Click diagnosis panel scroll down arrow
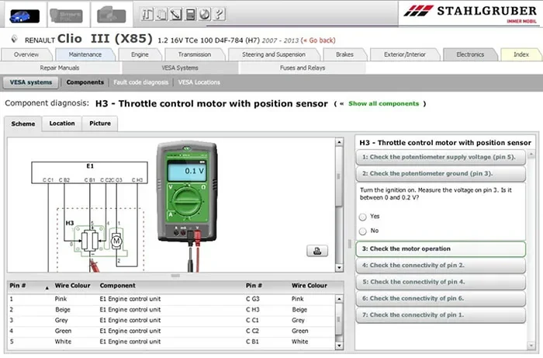This screenshot has height=358, width=543. pyautogui.click(x=531, y=345)
